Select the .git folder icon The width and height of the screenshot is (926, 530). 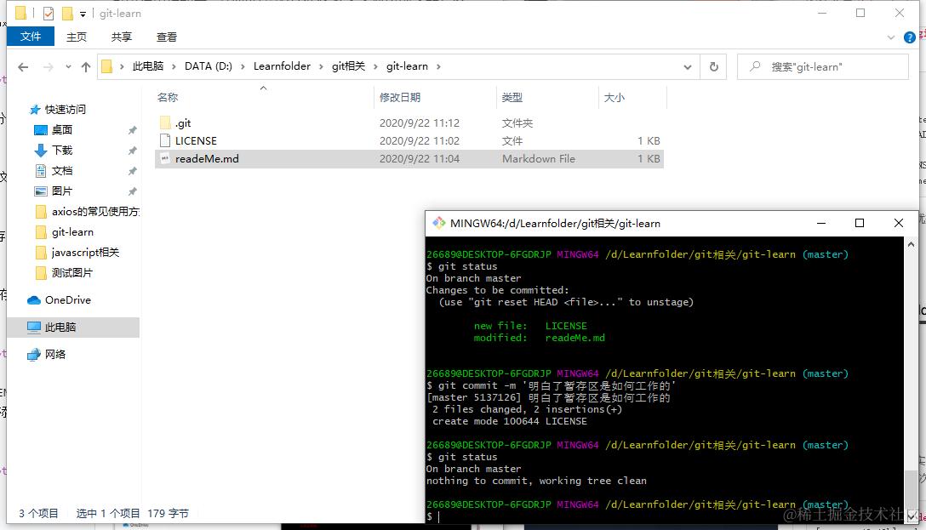coord(165,123)
